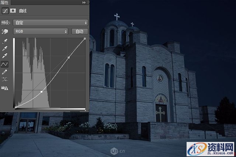The width and height of the screenshot is (236, 157).
Task: Collapse the panel using double arrows
Action: pos(84,3)
